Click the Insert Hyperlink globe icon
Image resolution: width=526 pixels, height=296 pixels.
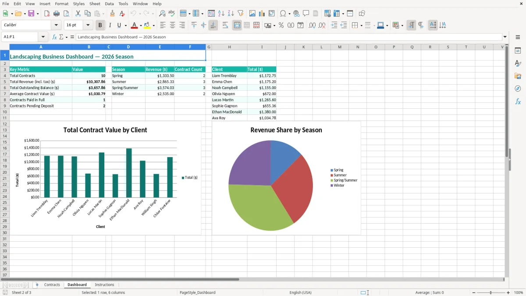[x=296, y=14]
